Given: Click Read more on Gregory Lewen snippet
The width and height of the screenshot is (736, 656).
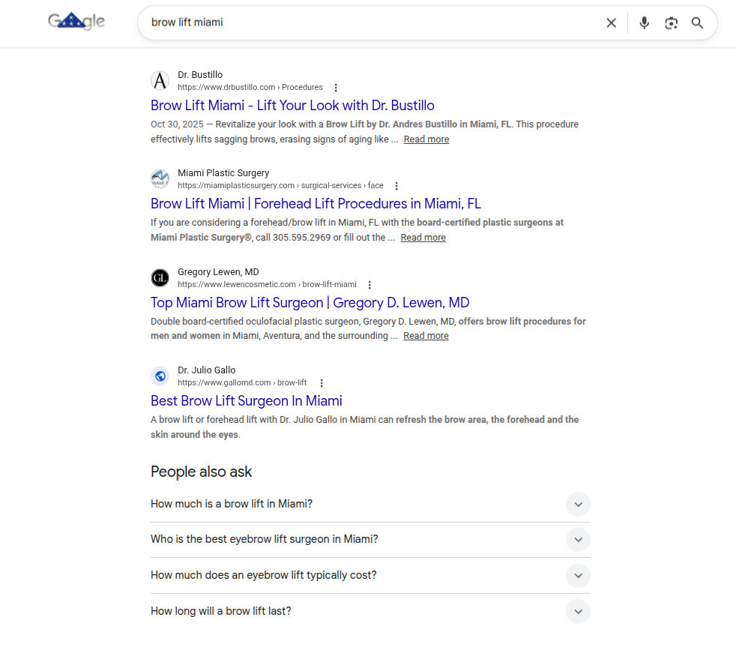Looking at the screenshot, I should (x=426, y=336).
